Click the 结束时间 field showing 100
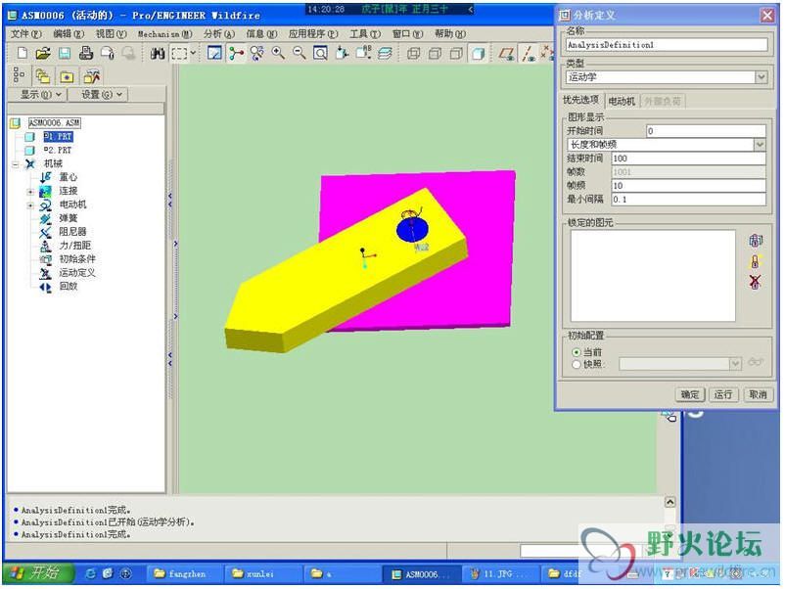Viewport: 785px width, 589px height. [688, 159]
